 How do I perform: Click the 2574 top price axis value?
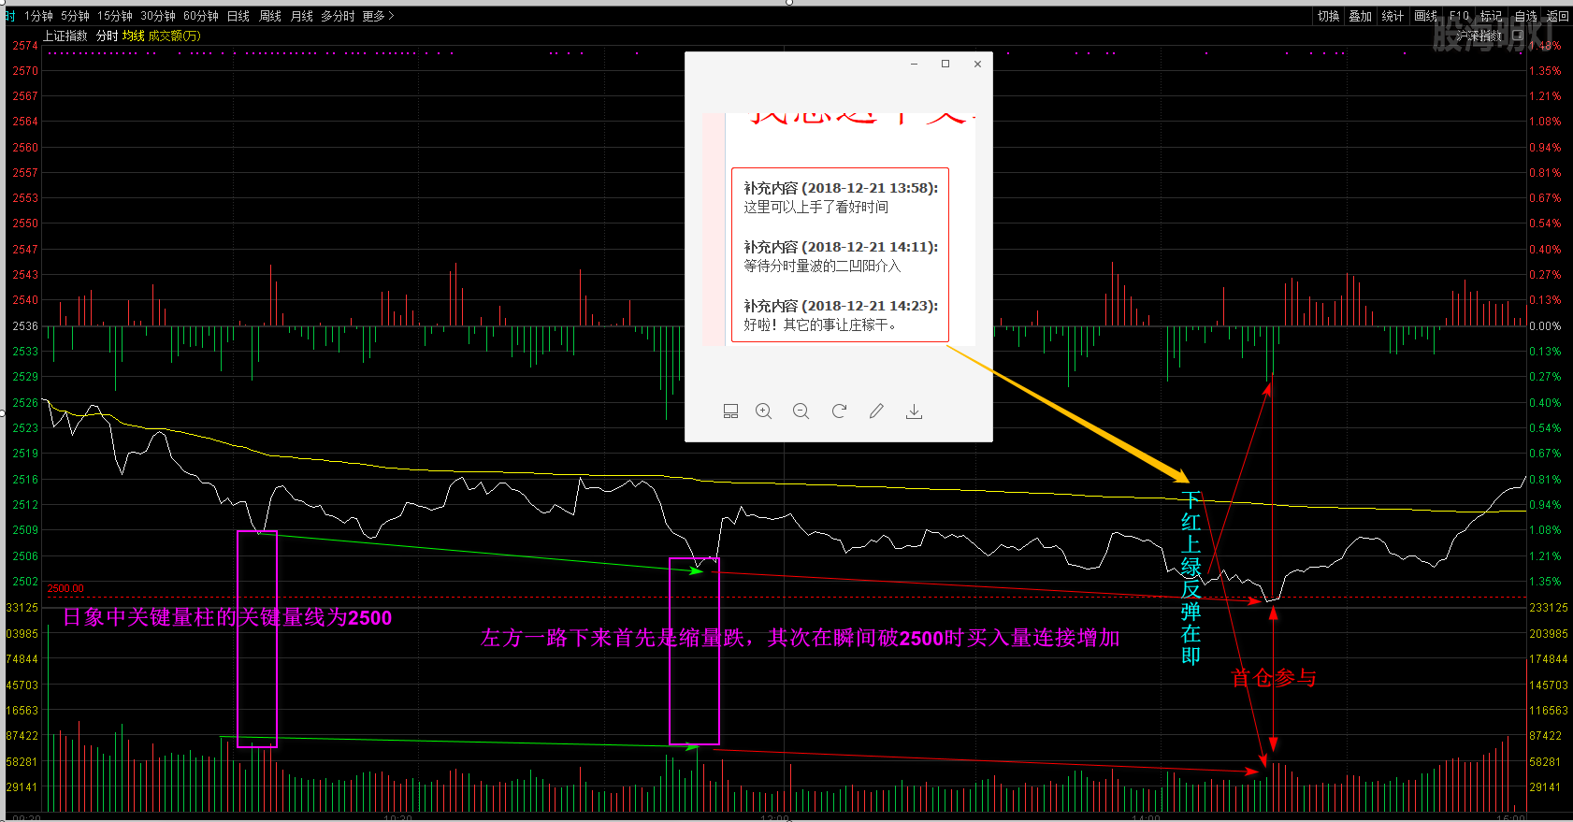25,45
